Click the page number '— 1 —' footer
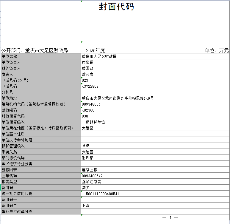This screenshot has height=224, width=230. pyautogui.click(x=170, y=217)
